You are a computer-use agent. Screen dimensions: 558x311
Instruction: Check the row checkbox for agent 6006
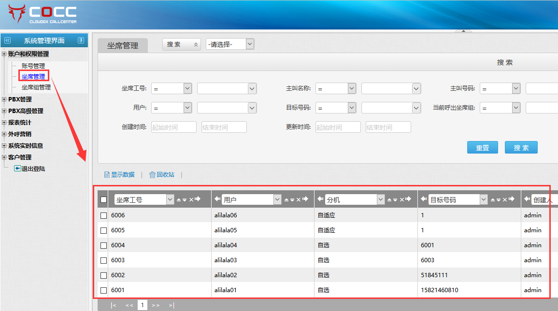(103, 215)
